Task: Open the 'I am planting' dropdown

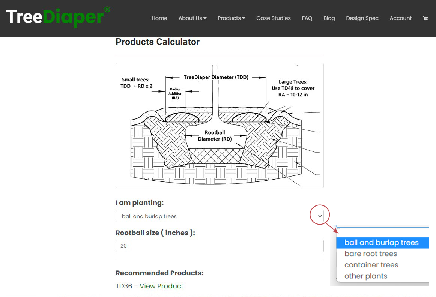Action: [220, 216]
